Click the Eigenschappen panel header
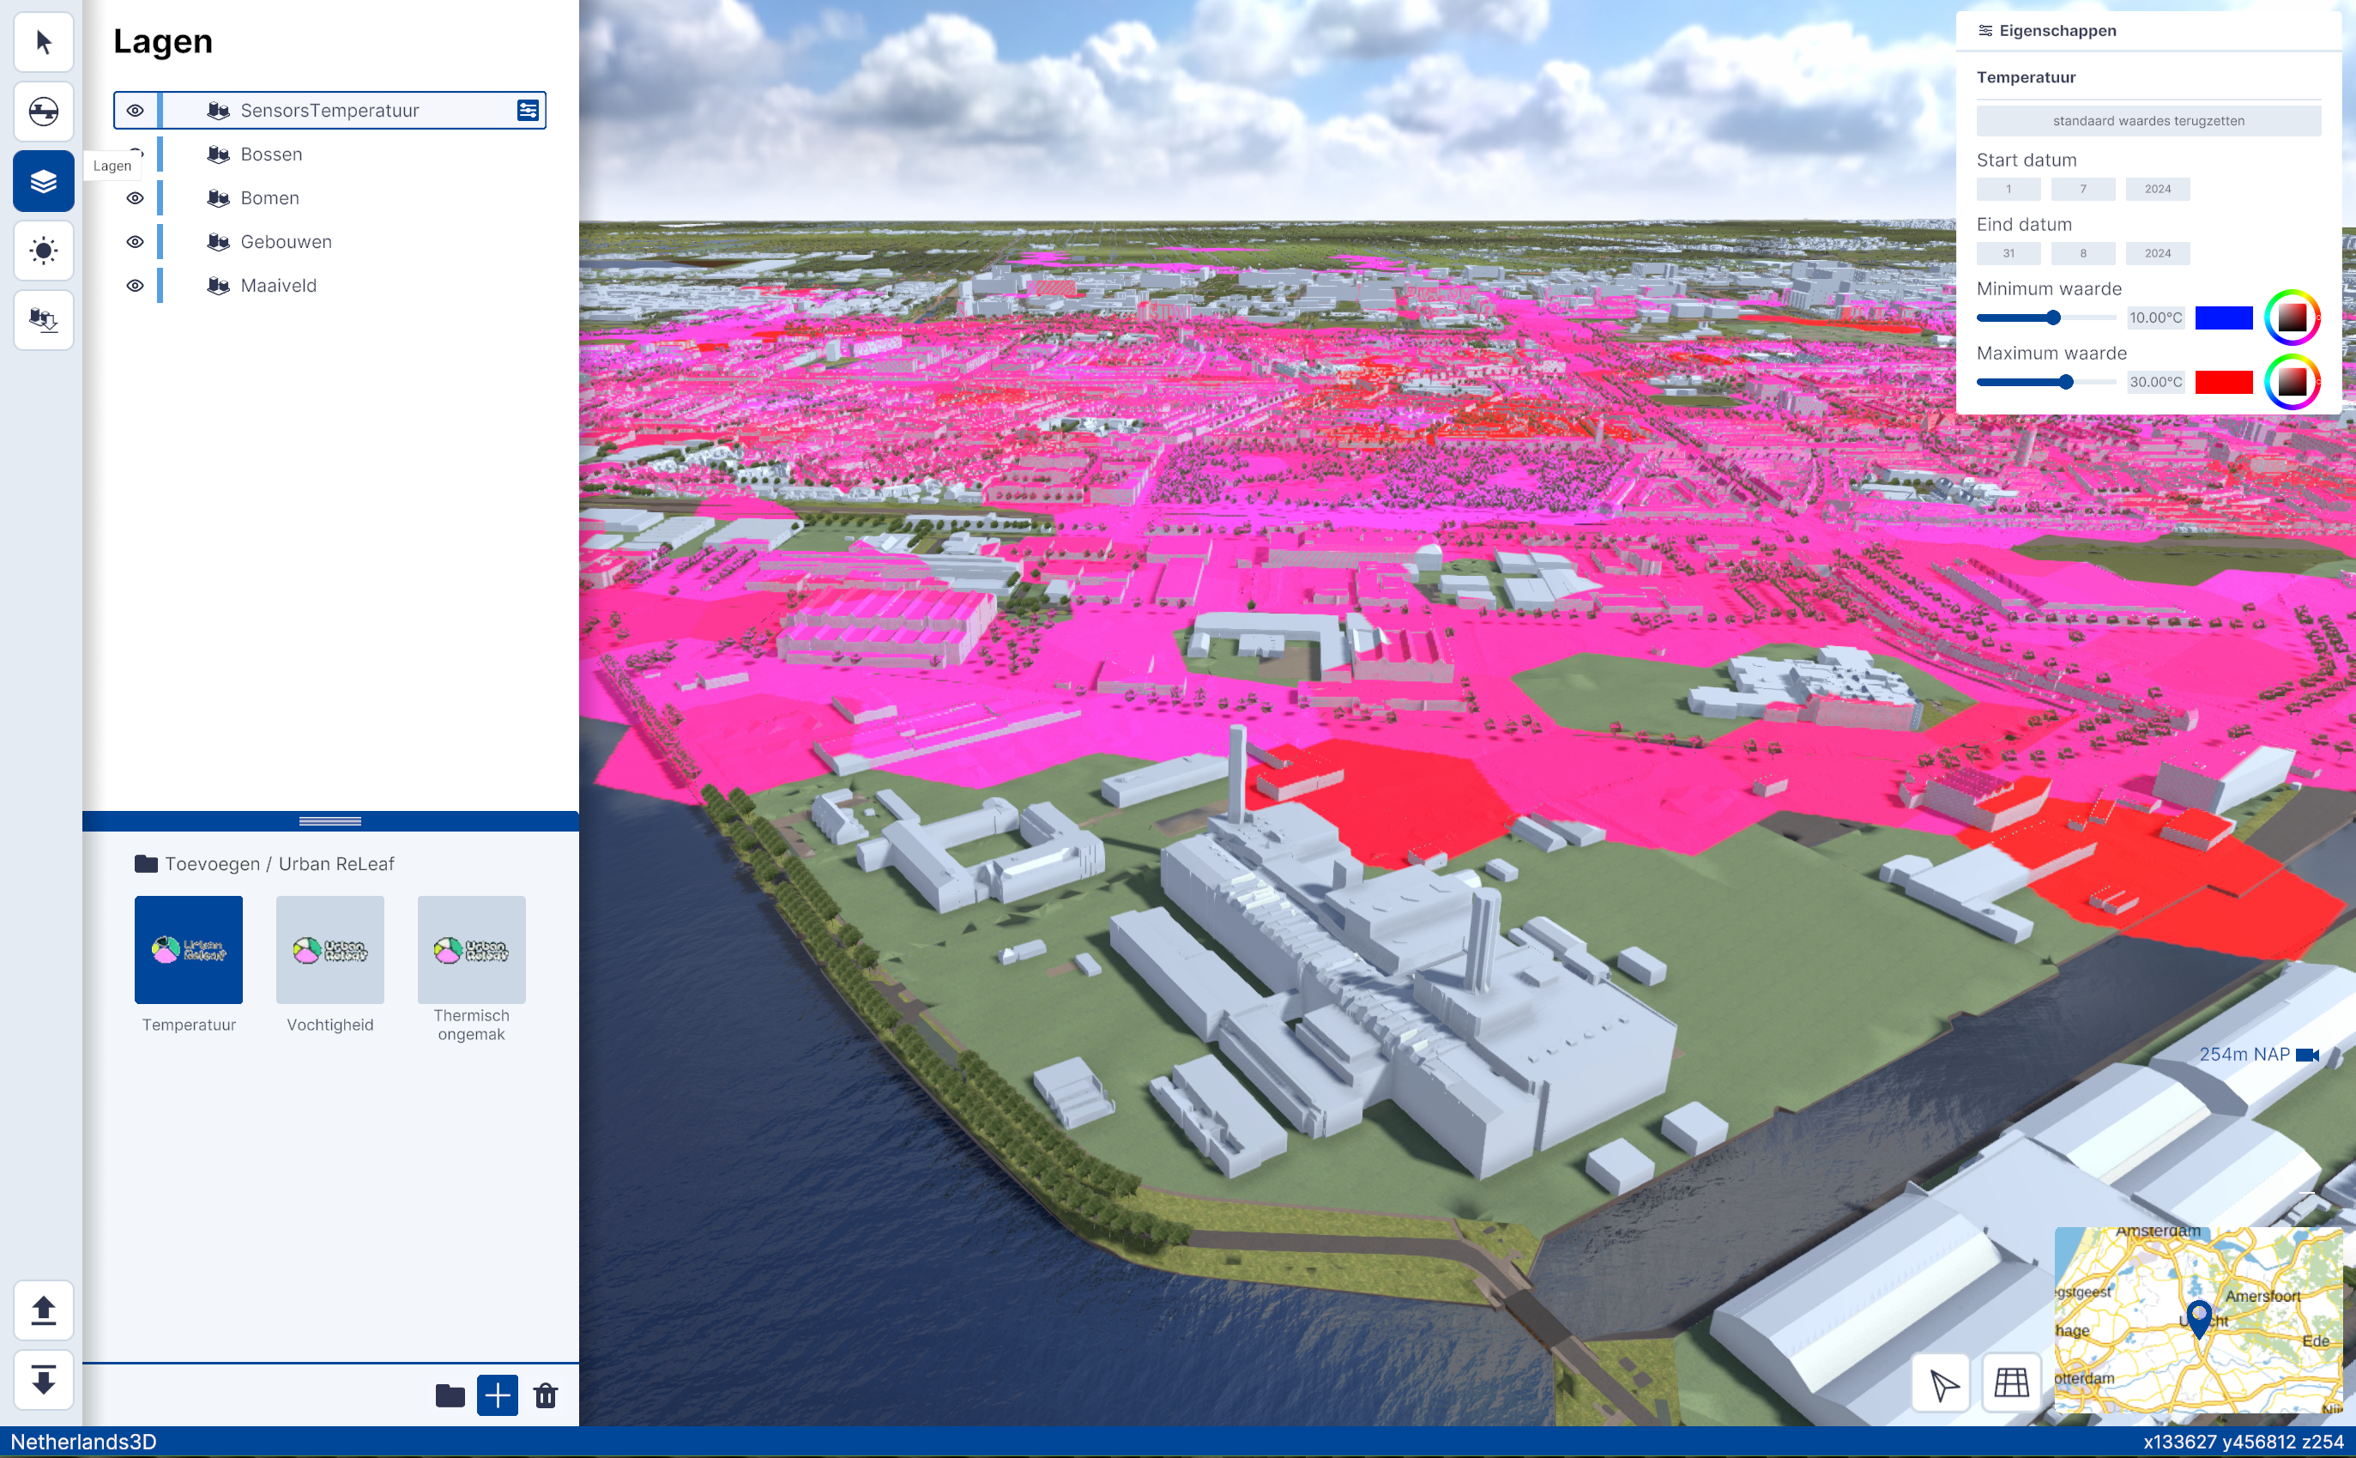Screen dimensions: 2356x1458 [x=2148, y=31]
